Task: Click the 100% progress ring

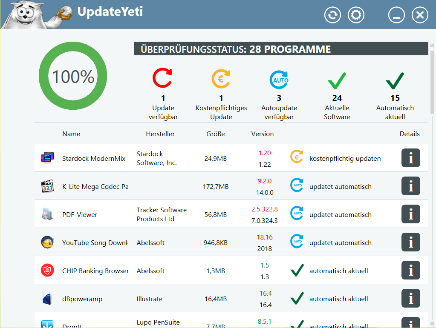Action: (73, 77)
